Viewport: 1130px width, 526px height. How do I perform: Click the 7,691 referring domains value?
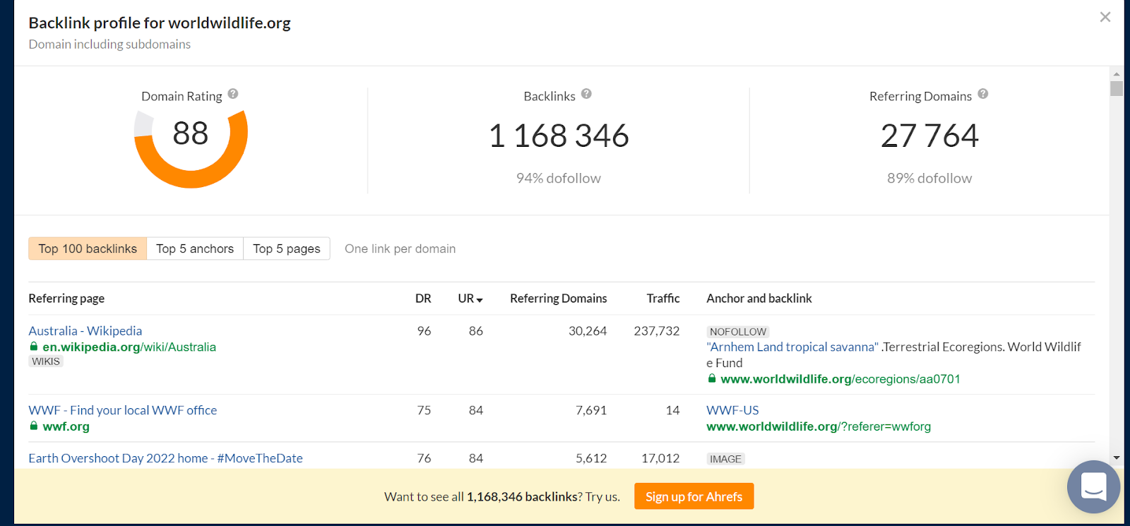pos(591,410)
